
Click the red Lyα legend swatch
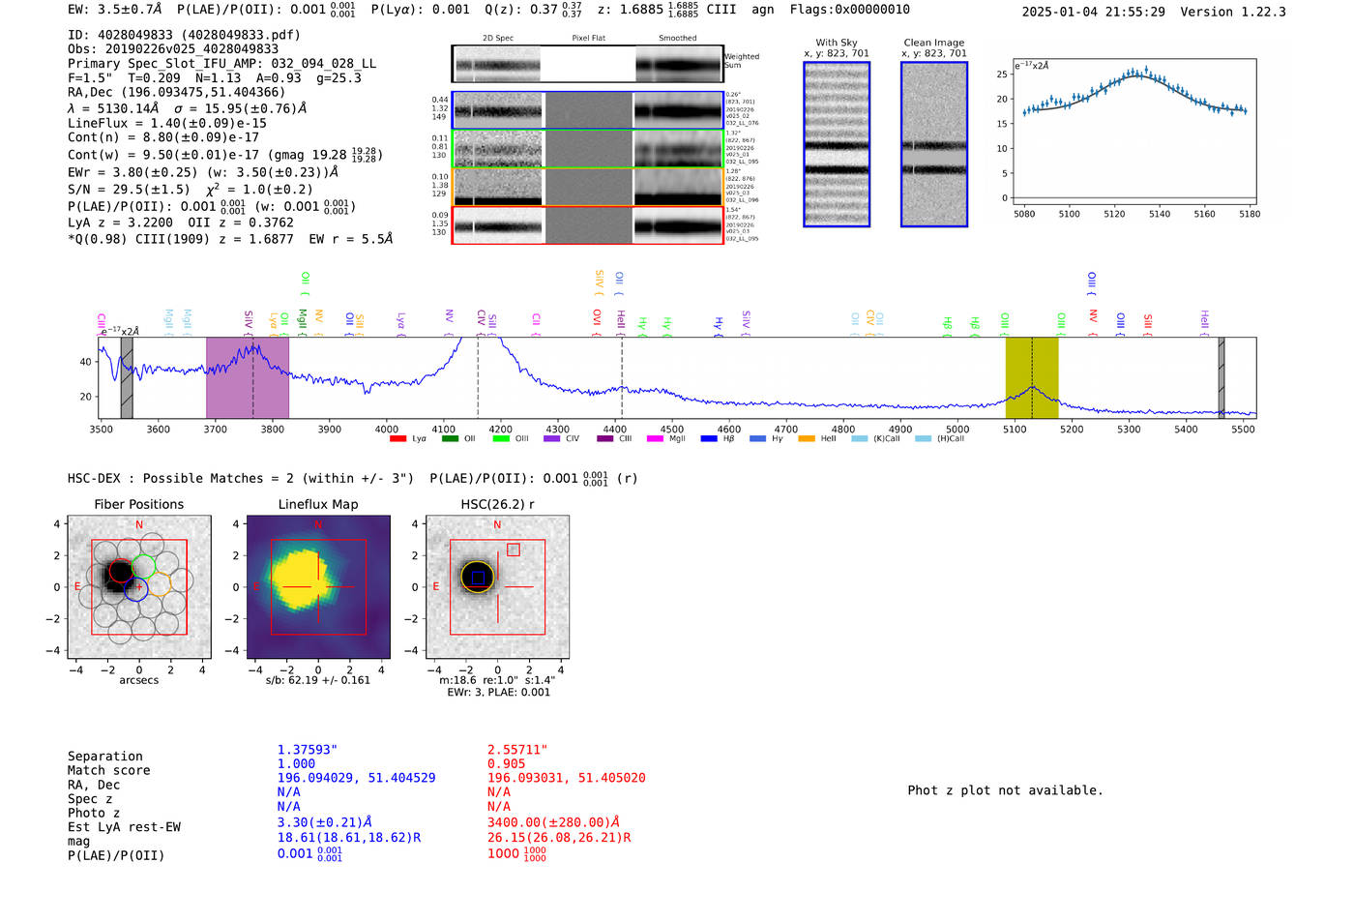[x=397, y=438]
